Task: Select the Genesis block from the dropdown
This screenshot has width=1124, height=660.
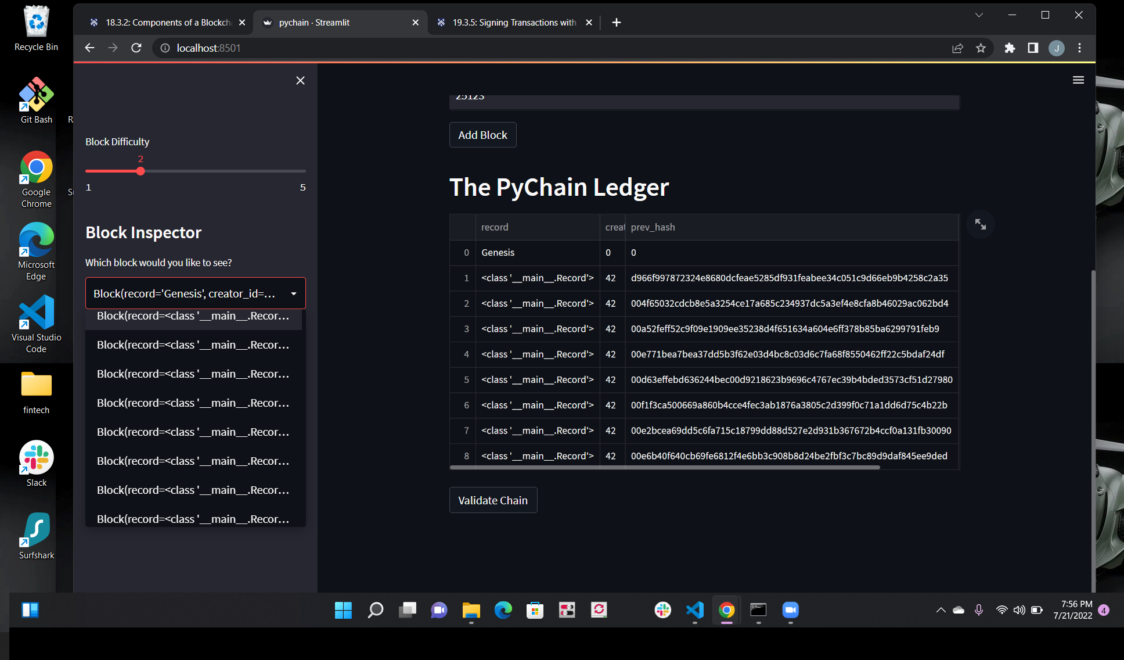Action: [195, 293]
